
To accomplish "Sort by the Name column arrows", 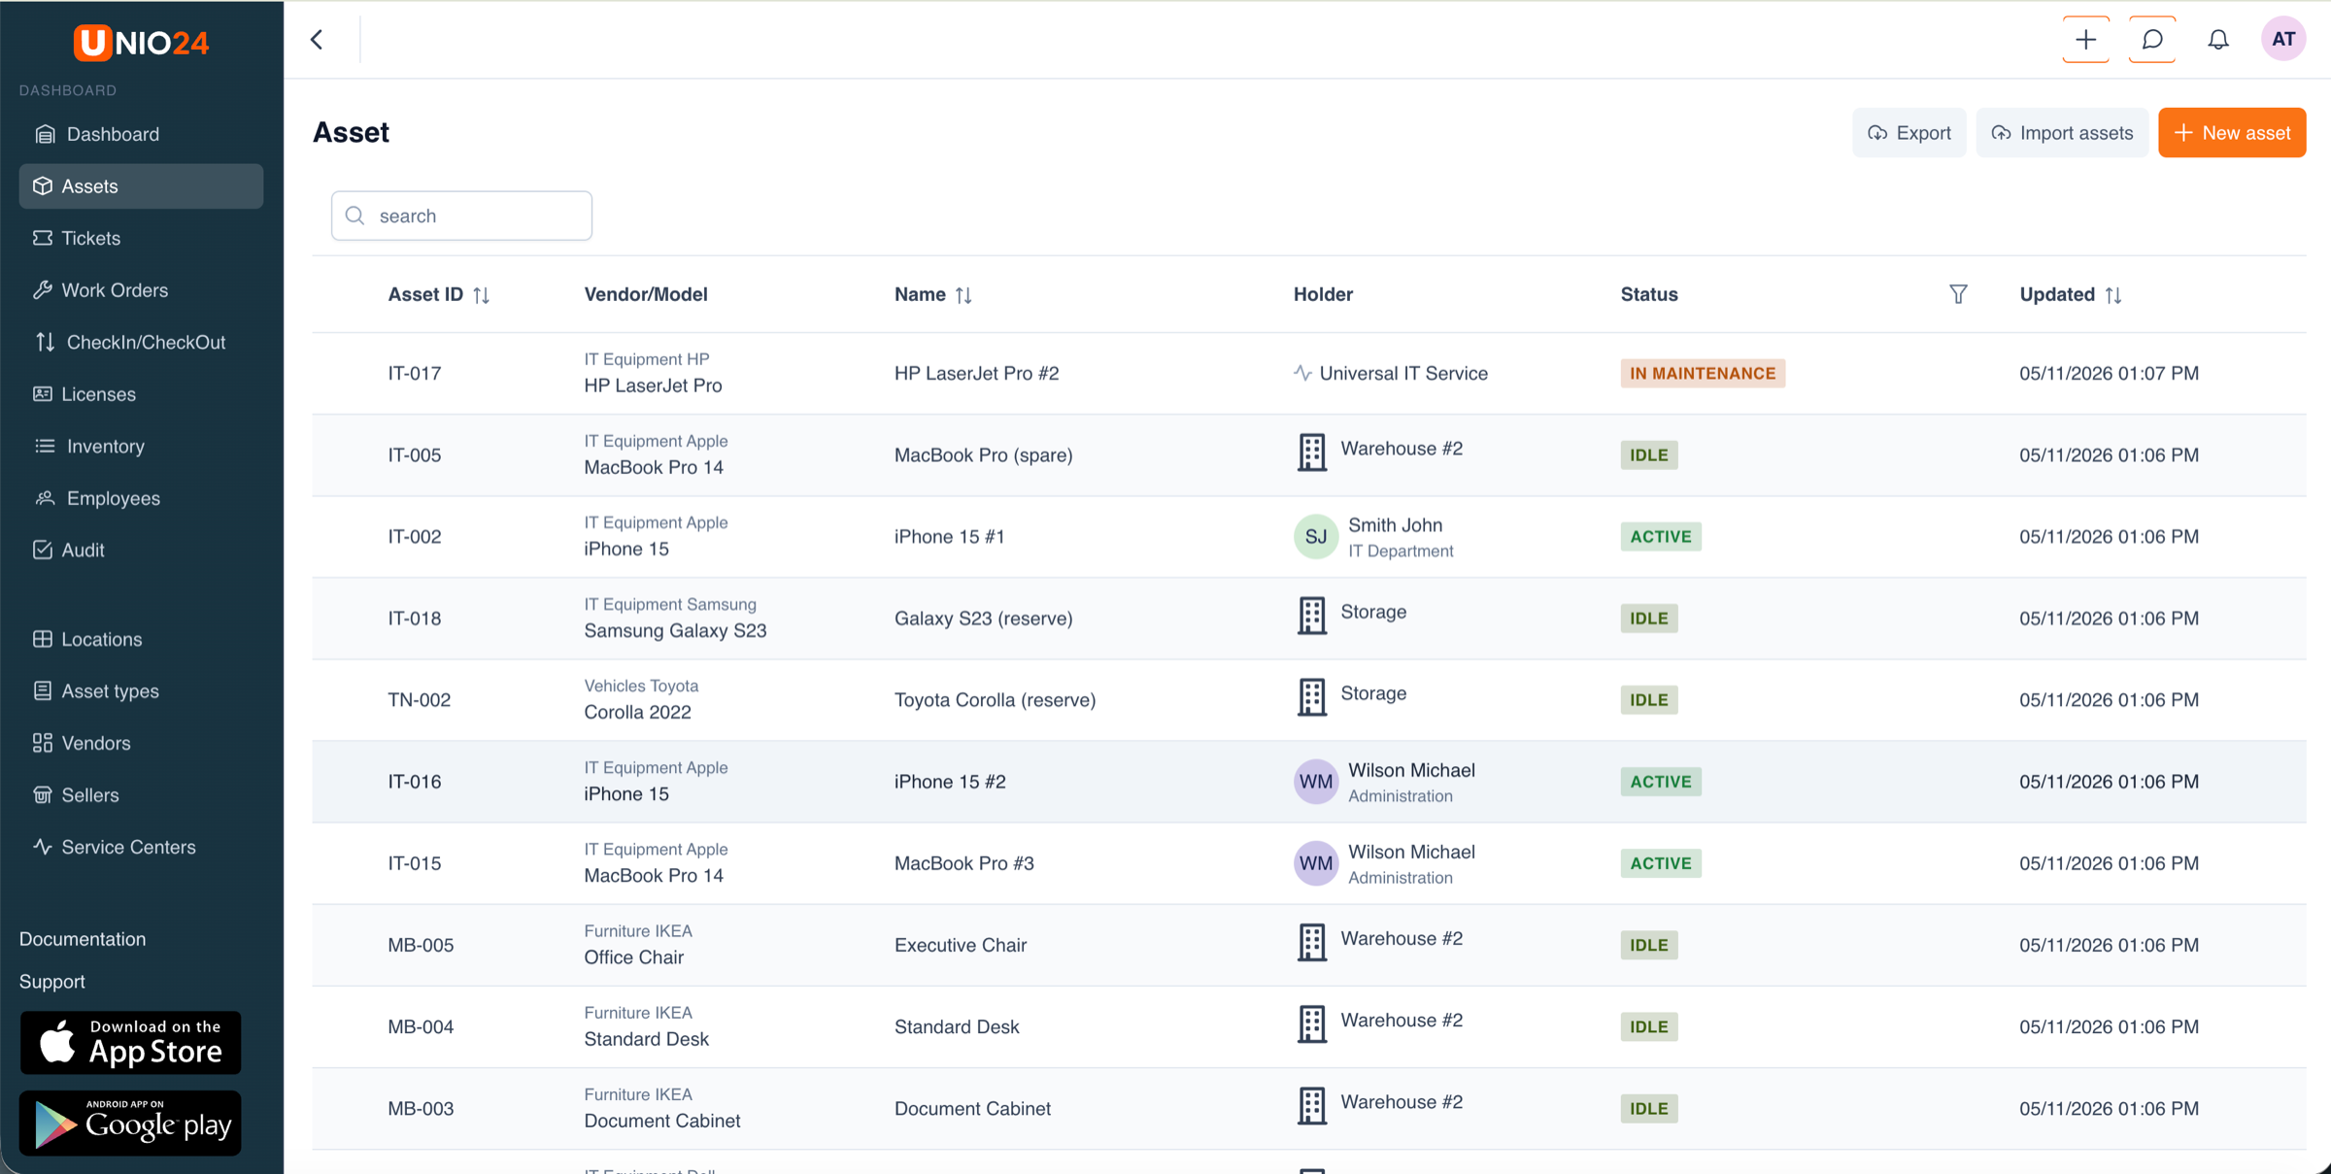I will point(963,295).
